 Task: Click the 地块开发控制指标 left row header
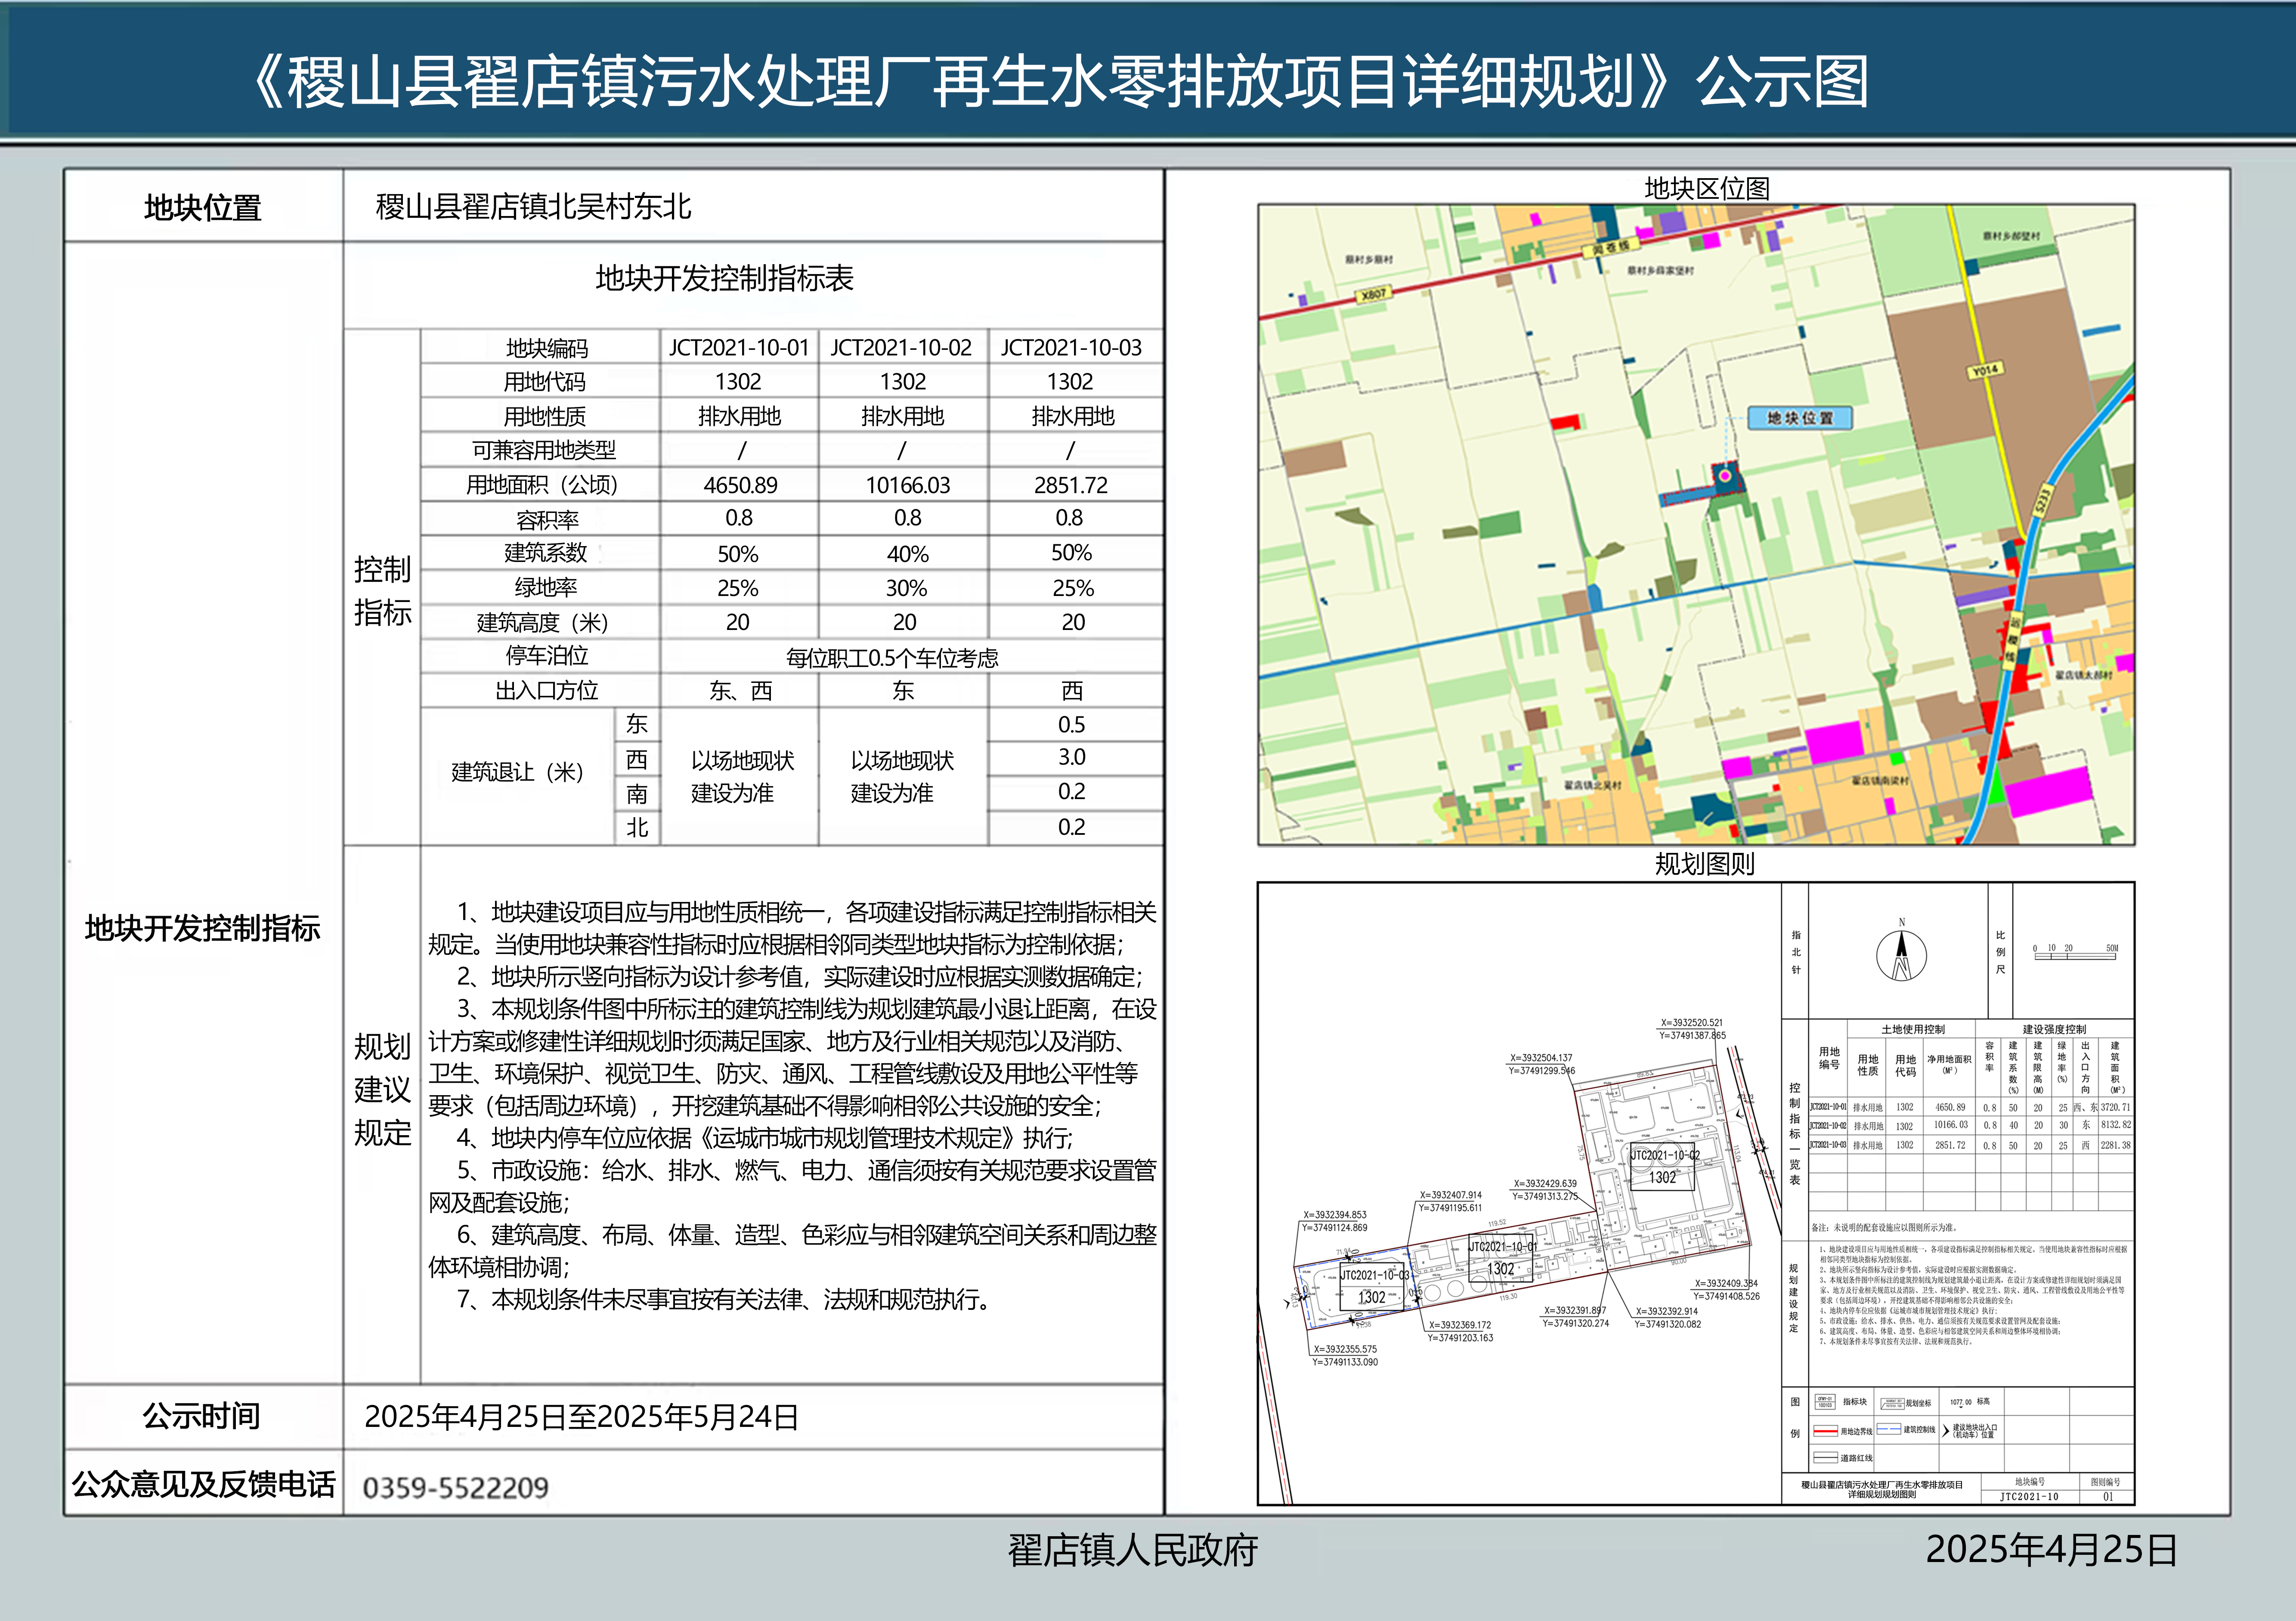(x=203, y=928)
